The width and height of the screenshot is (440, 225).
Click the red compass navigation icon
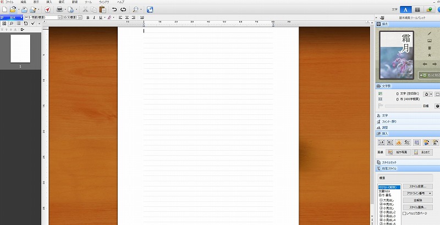[x=47, y=9]
